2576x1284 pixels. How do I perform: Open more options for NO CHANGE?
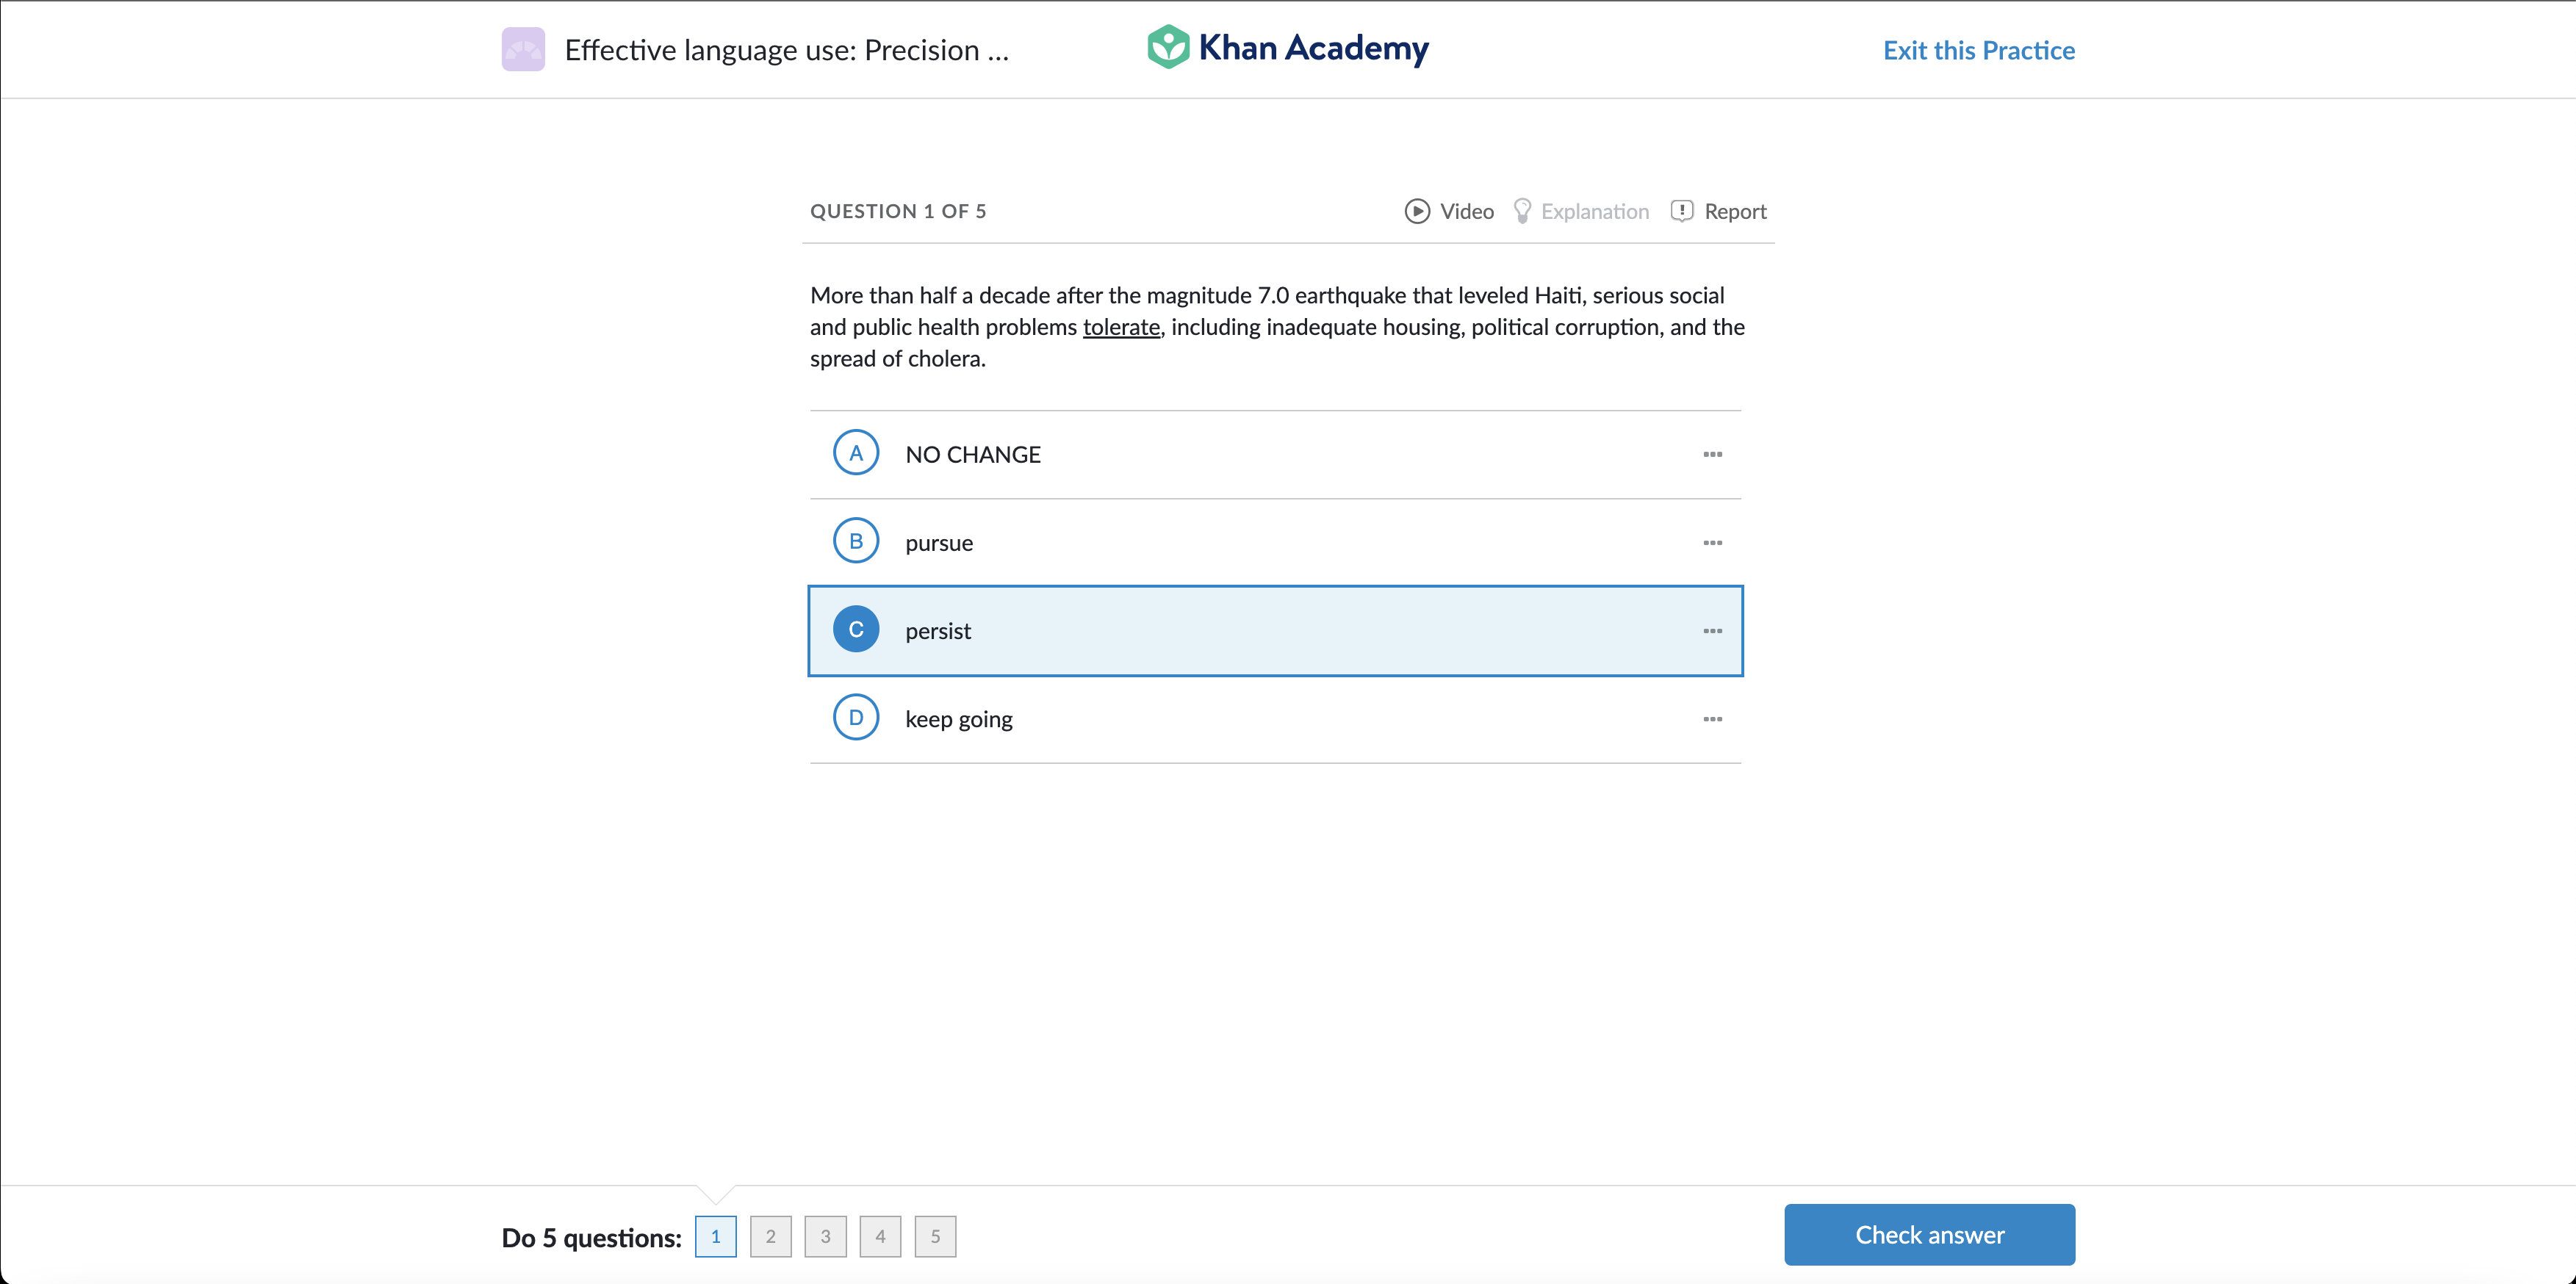pyautogui.click(x=1712, y=454)
